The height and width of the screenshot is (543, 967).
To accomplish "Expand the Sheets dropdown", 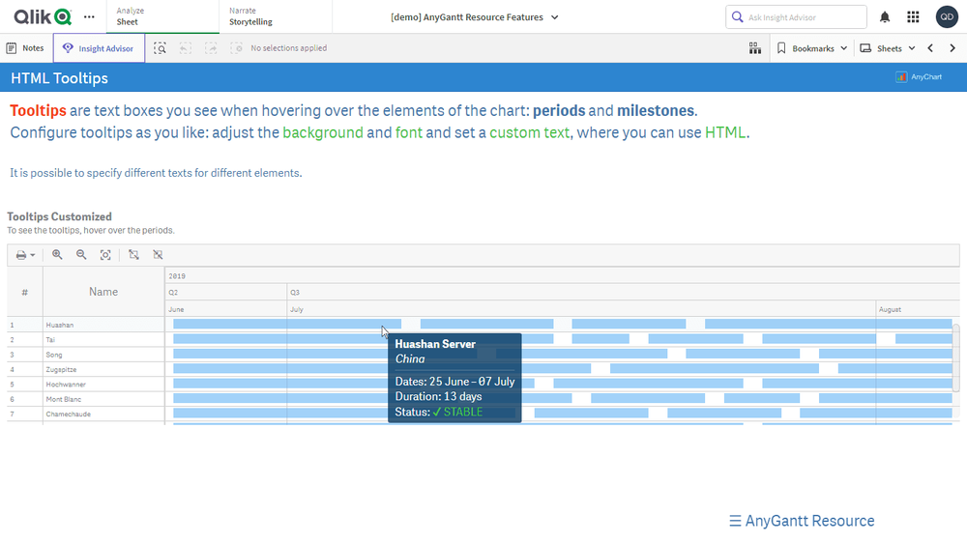I will click(888, 48).
